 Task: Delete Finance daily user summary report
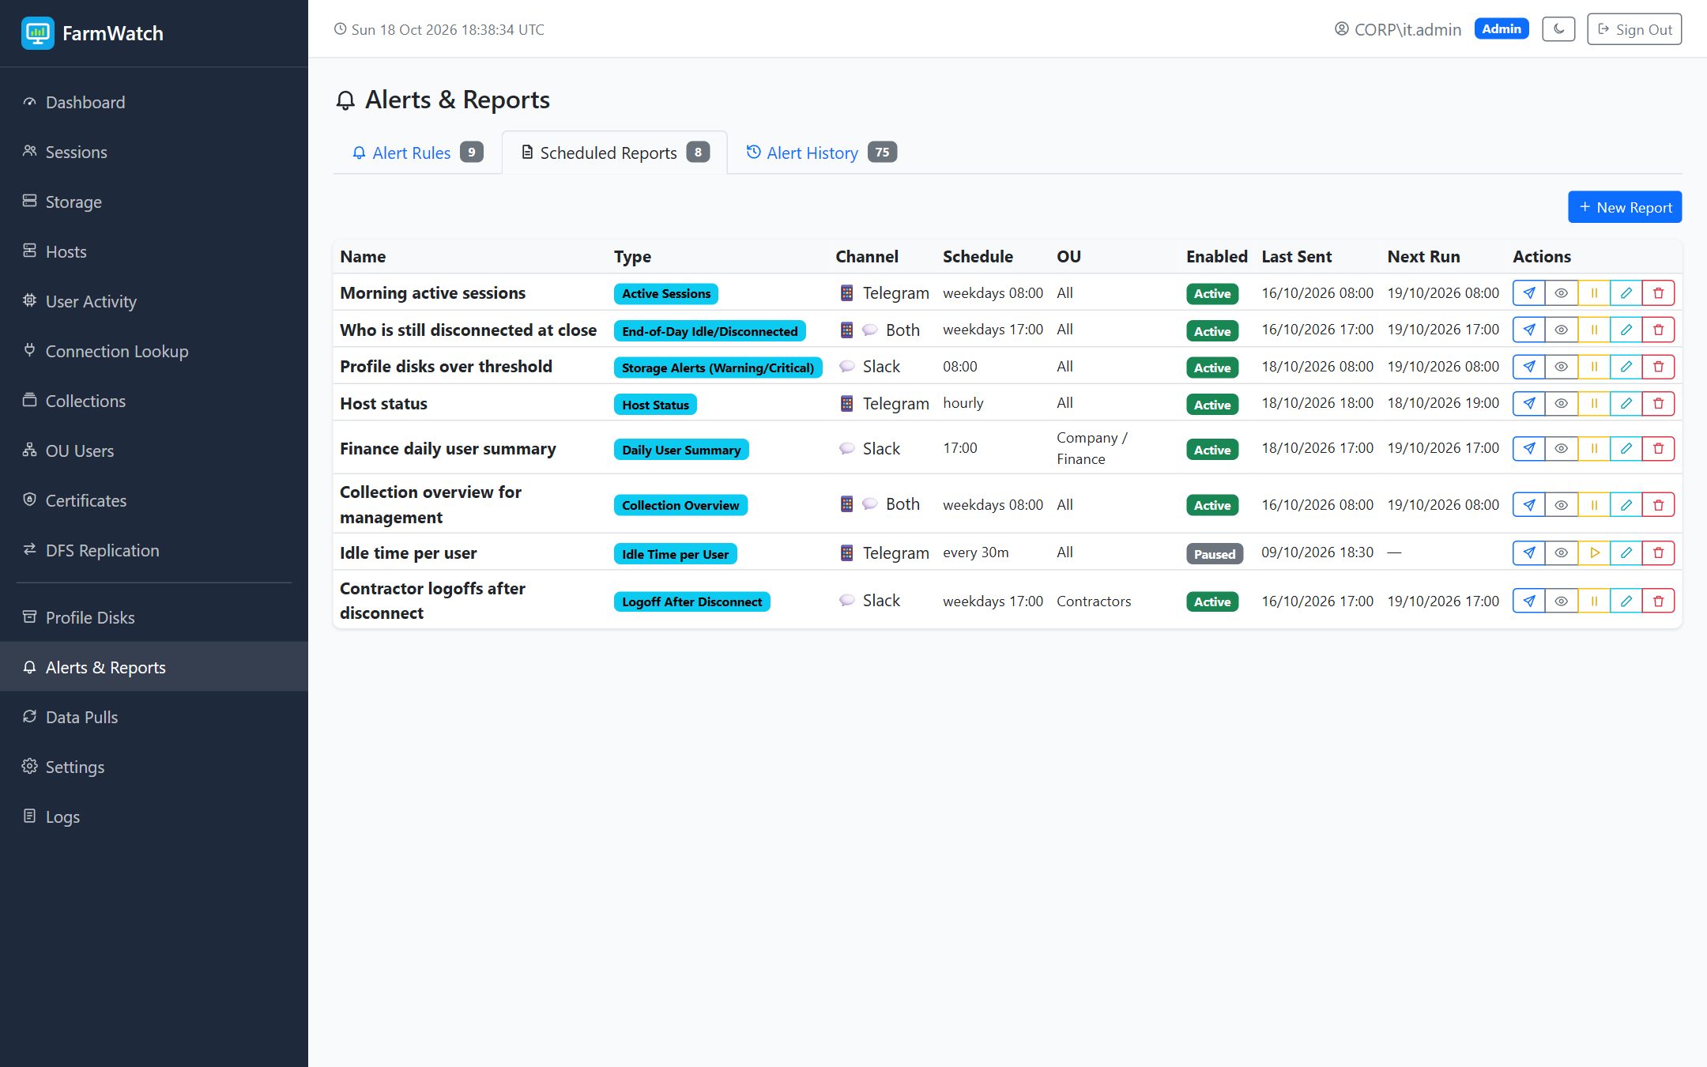[1658, 448]
